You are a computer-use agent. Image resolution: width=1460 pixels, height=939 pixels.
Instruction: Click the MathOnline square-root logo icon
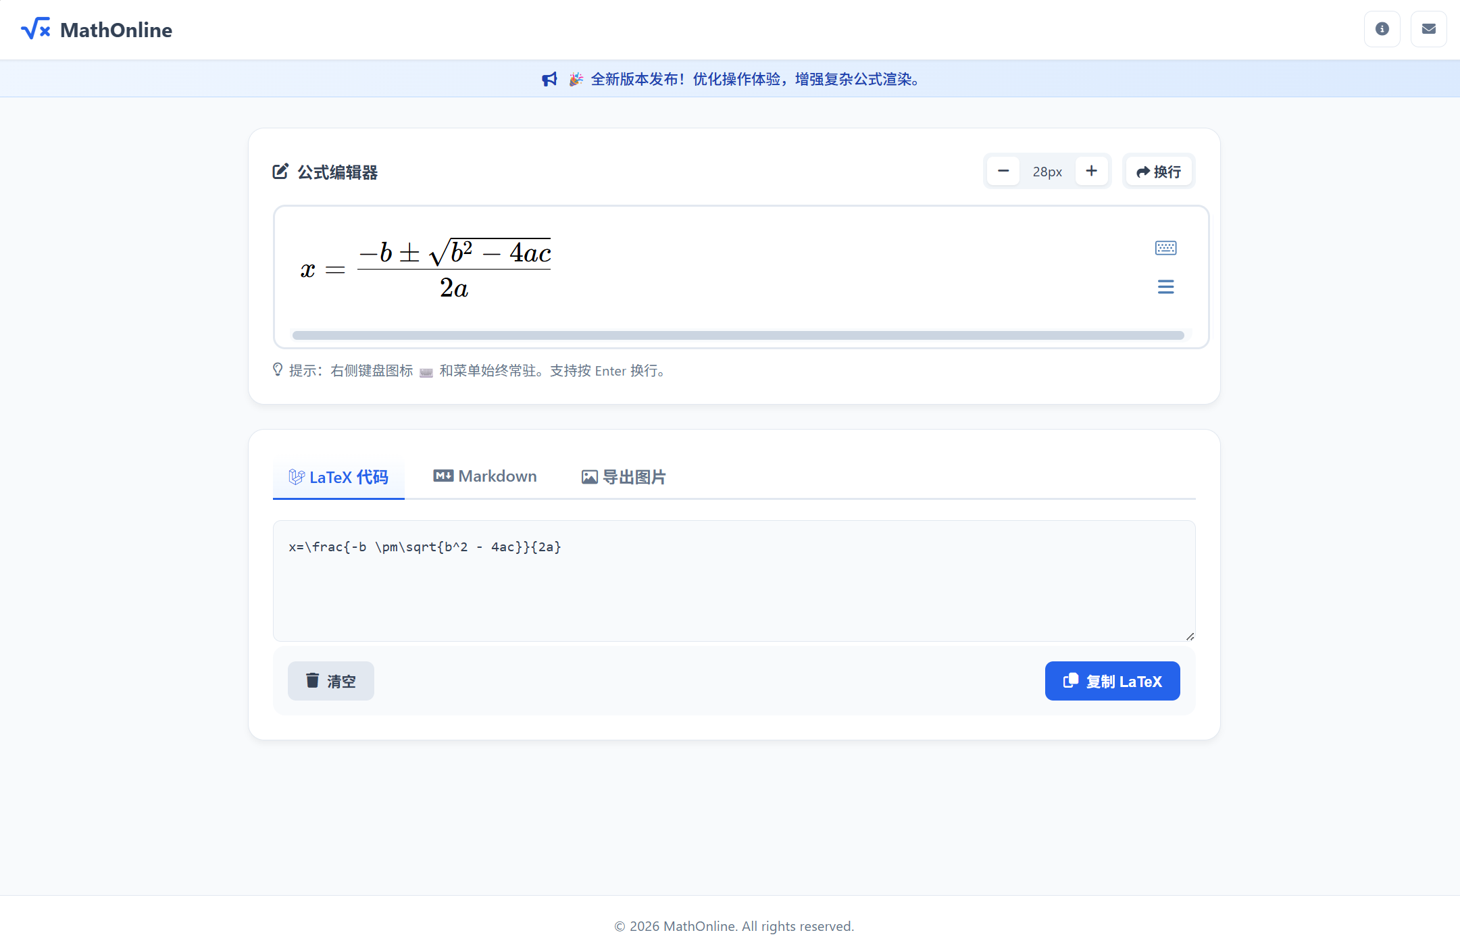pyautogui.click(x=36, y=29)
